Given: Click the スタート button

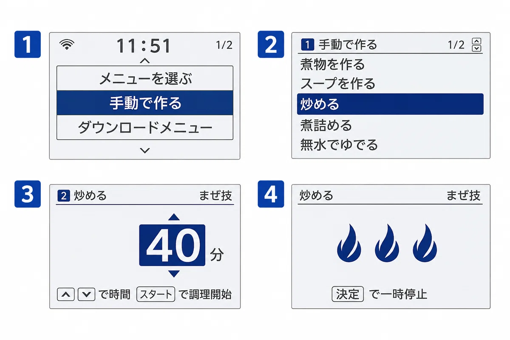Looking at the screenshot, I should [x=156, y=294].
